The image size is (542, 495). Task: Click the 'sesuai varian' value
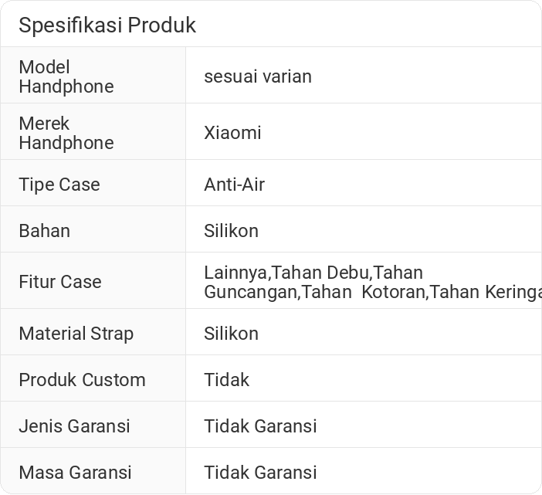click(258, 76)
